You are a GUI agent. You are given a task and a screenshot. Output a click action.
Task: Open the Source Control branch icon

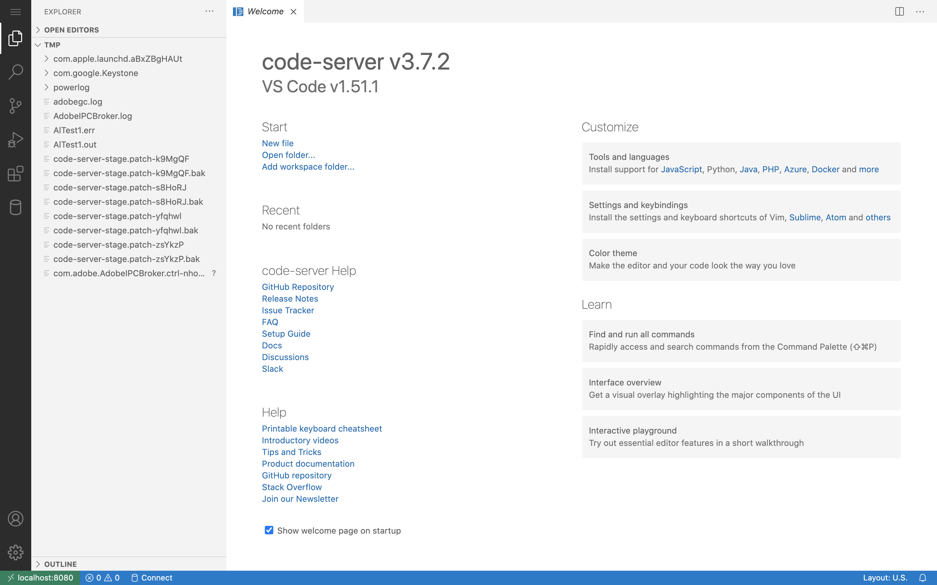16,106
